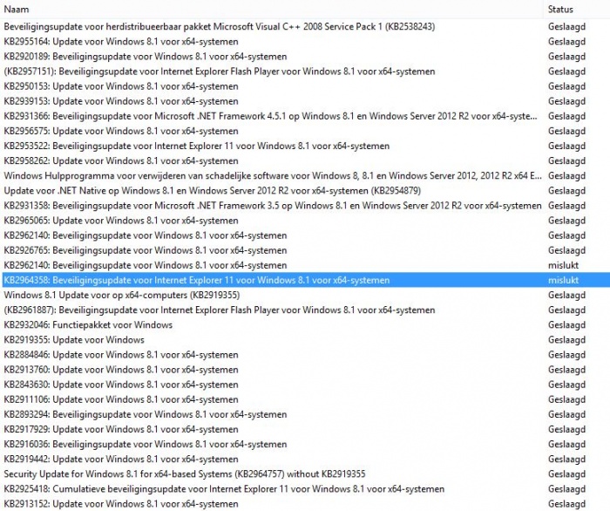610x511 pixels.
Task: Select cumulative Internet Explorer 11 update KB2925418
Action: point(305,489)
